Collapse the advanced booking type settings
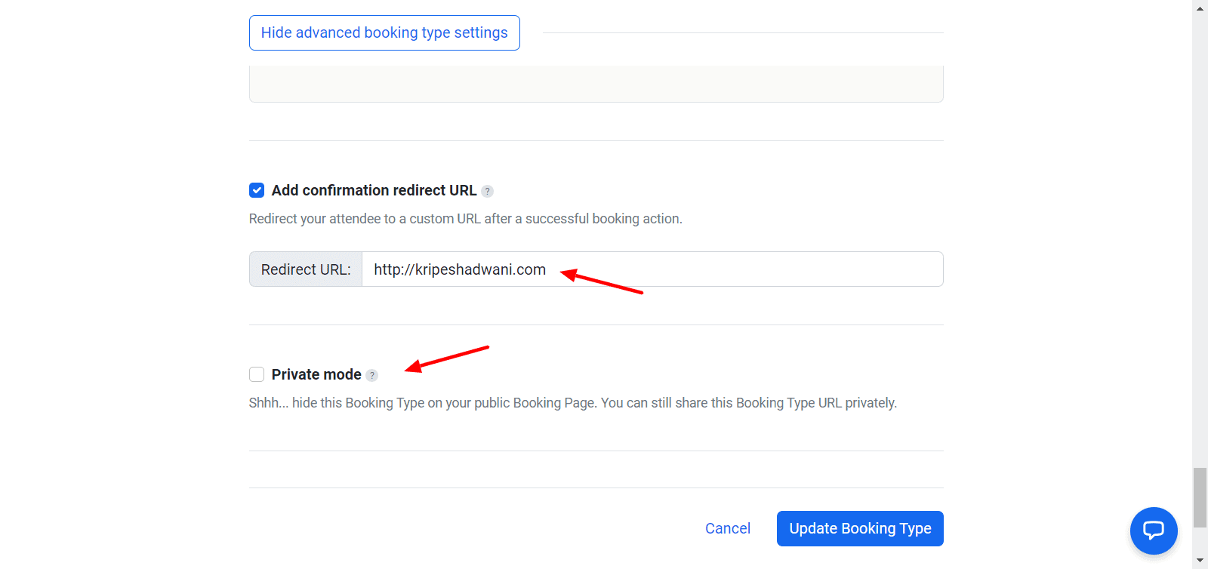The height and width of the screenshot is (569, 1208). (384, 33)
